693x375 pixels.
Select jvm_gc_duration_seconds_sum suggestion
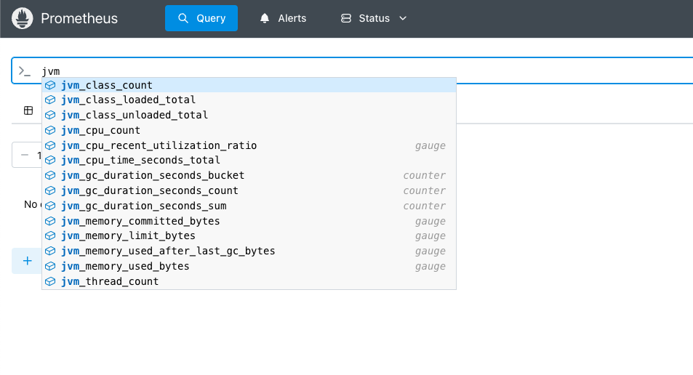coord(249,206)
